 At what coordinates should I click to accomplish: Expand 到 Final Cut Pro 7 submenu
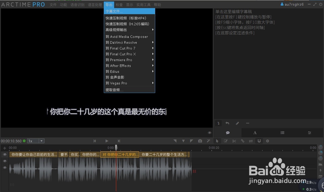pyautogui.click(x=129, y=48)
